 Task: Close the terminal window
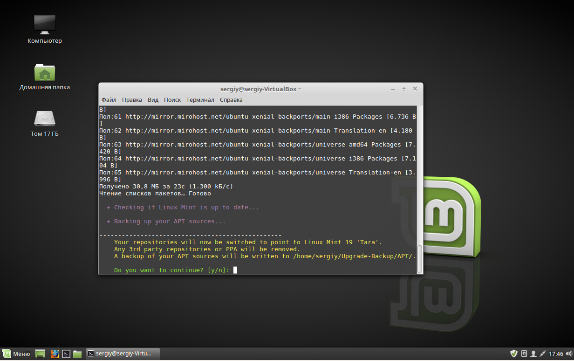pyautogui.click(x=415, y=89)
